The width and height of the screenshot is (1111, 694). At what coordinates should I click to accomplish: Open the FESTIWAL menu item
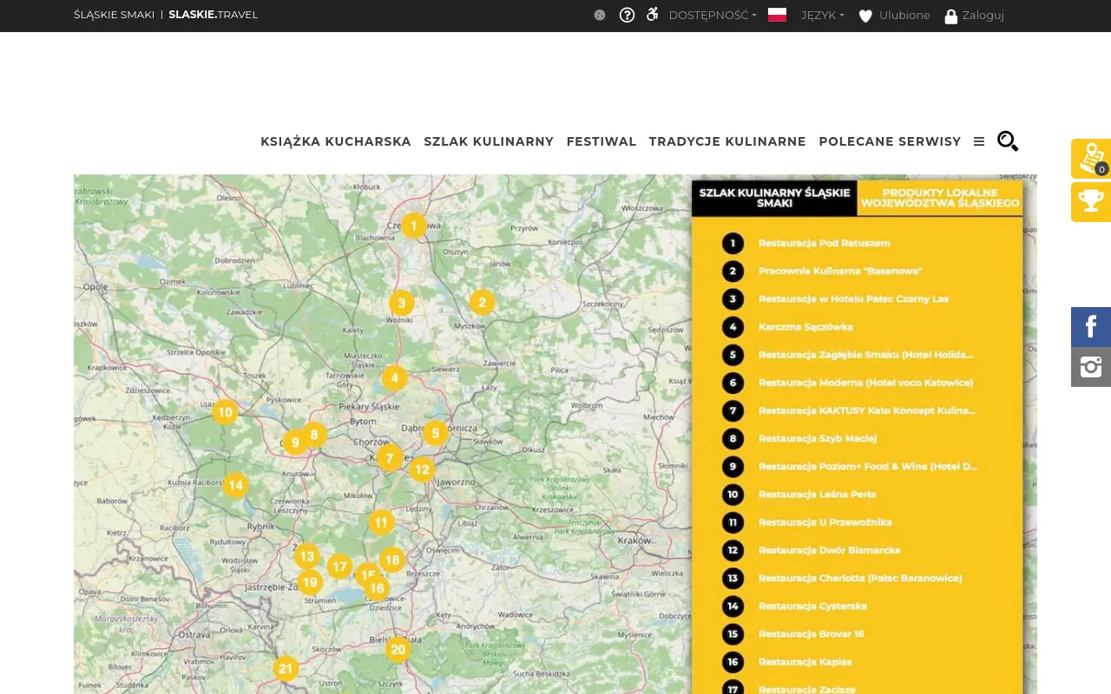click(x=602, y=141)
